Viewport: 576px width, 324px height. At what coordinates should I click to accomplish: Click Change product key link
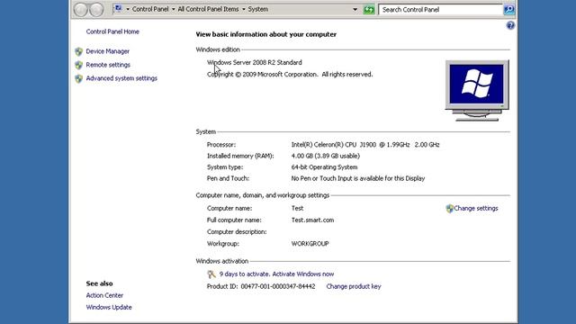[354, 286]
